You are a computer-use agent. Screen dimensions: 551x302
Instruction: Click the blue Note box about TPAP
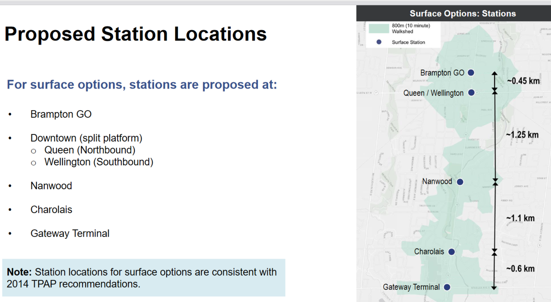point(144,278)
